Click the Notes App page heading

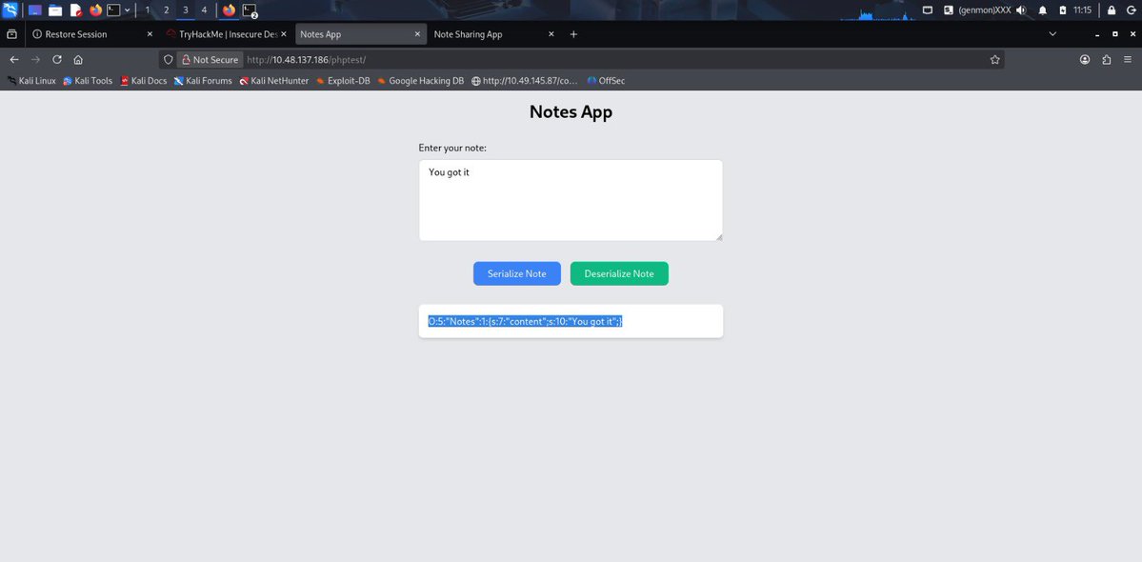[x=571, y=112]
